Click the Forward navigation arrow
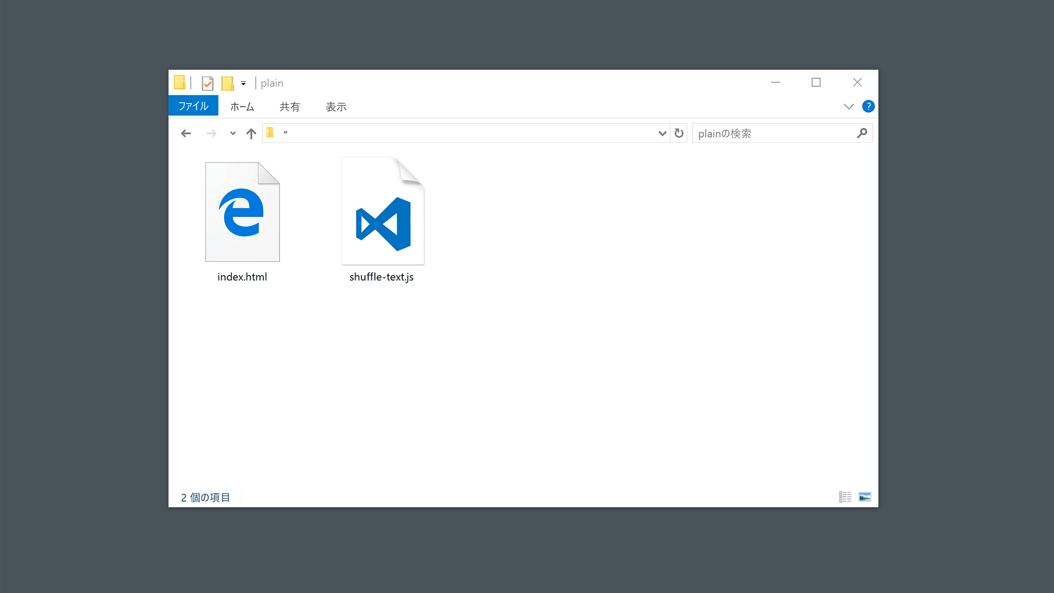Viewport: 1054px width, 593px height. [211, 133]
